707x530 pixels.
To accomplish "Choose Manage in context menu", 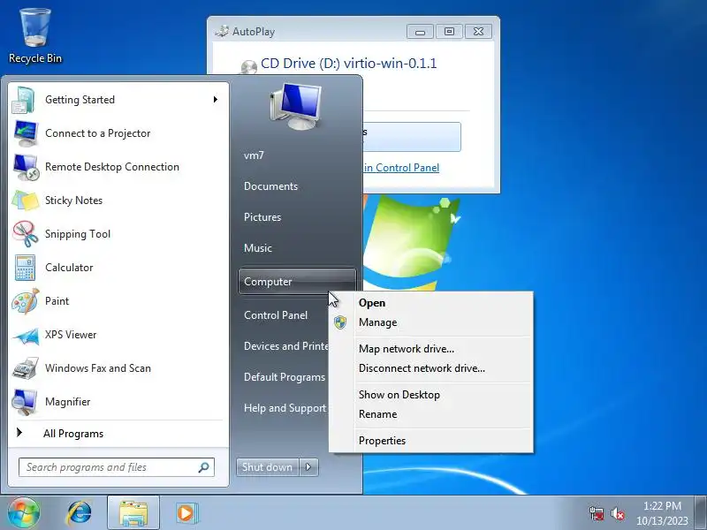I will pos(431,322).
